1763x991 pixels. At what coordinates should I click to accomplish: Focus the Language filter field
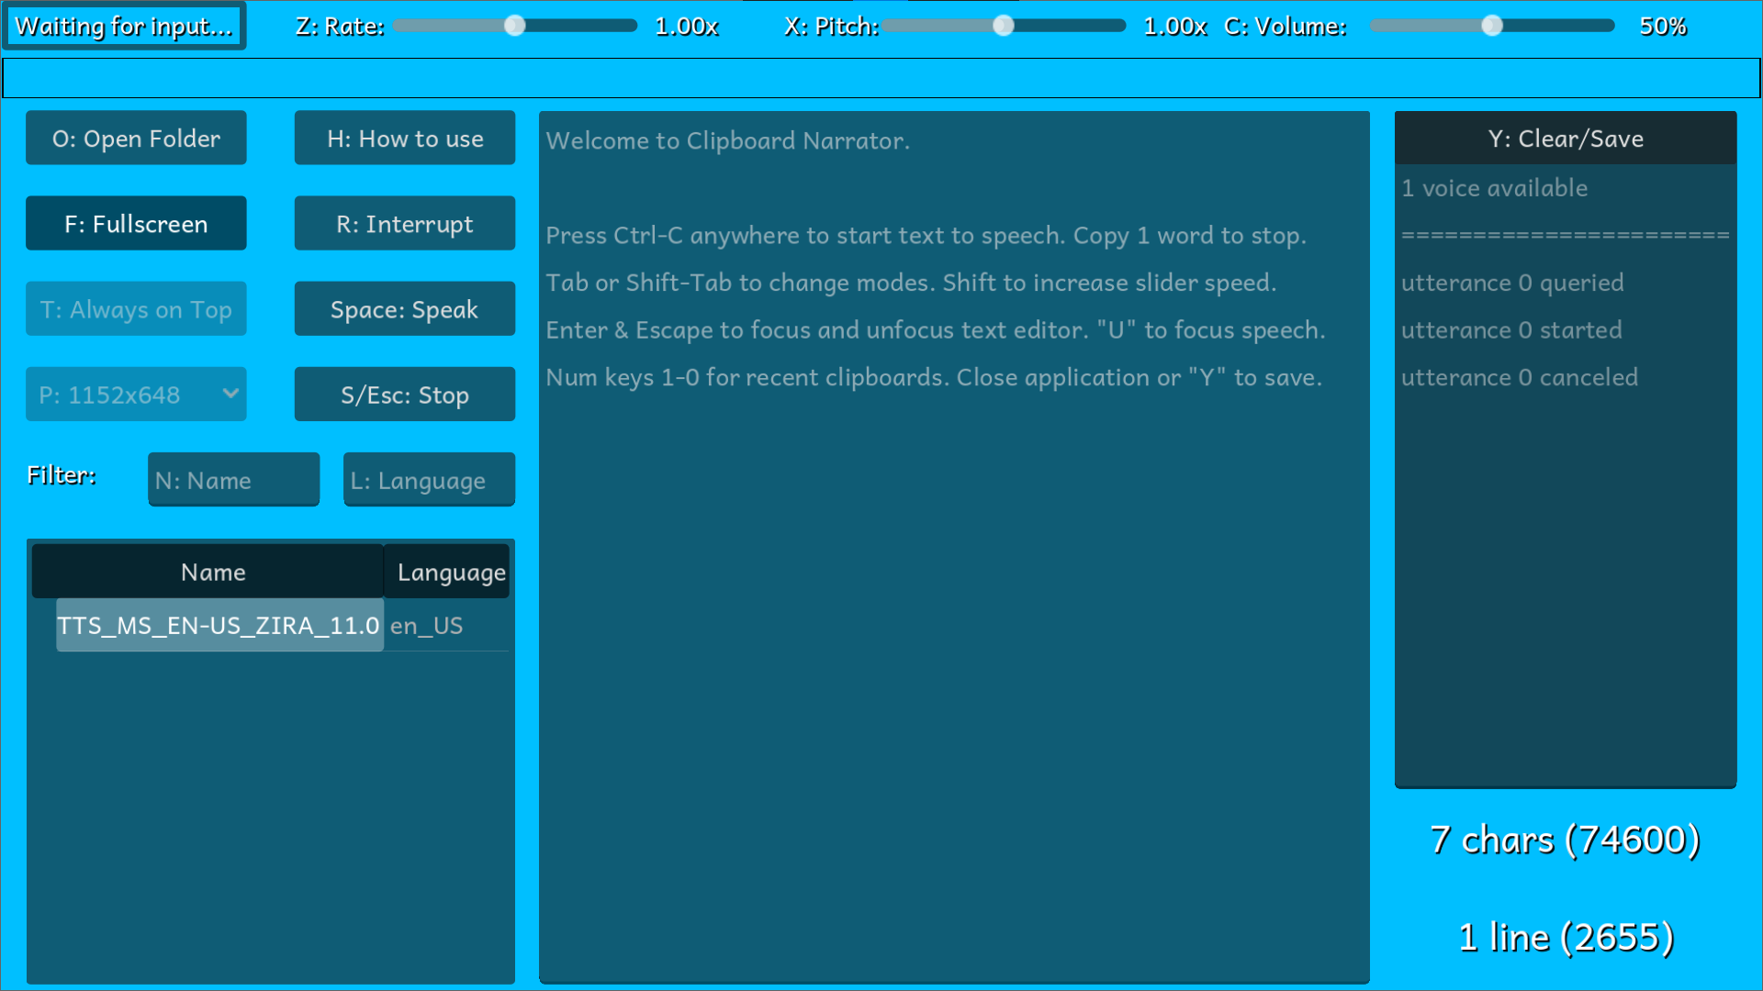[x=428, y=480]
